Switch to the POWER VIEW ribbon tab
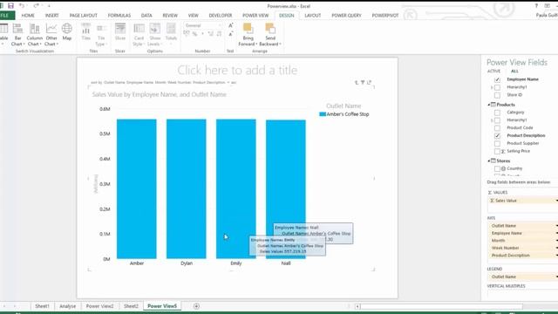Viewport: 558px width, 314px height. 255,16
